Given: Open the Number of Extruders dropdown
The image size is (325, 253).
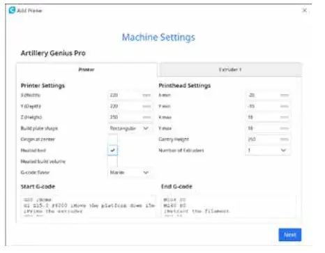Looking at the screenshot, I should pos(268,151).
